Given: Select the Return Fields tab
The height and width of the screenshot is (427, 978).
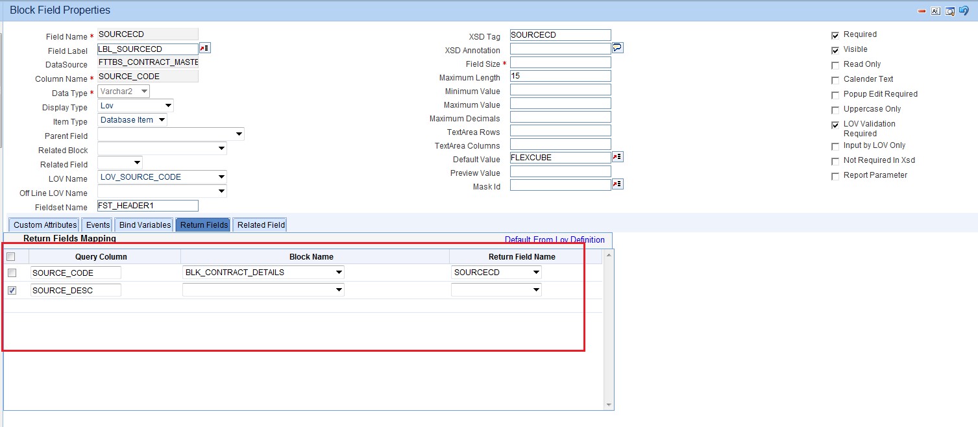Looking at the screenshot, I should point(204,225).
